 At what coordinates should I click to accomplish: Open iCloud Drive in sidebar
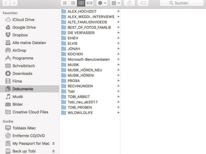tap(29, 20)
